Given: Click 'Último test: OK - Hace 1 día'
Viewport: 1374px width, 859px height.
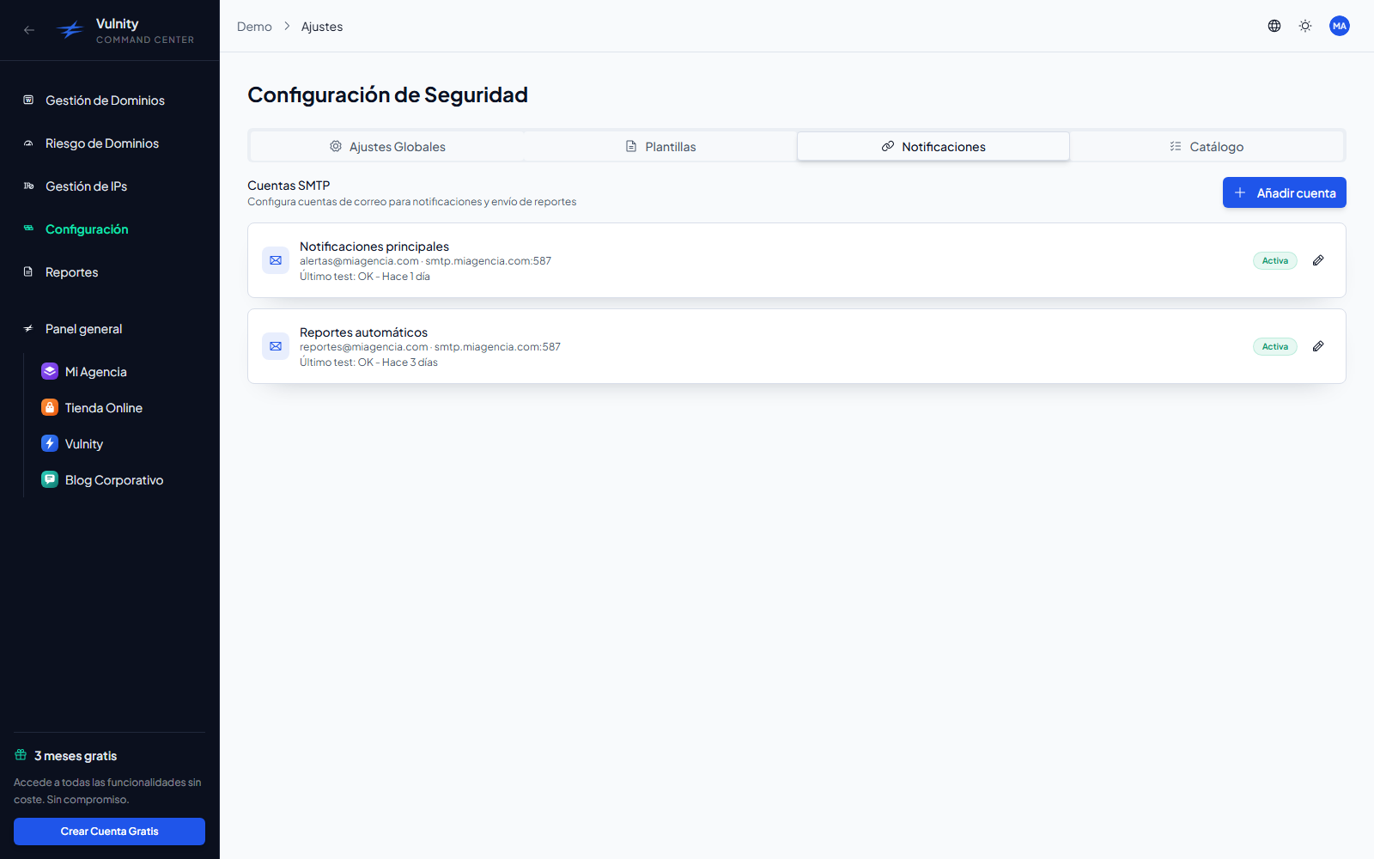Looking at the screenshot, I should (365, 277).
